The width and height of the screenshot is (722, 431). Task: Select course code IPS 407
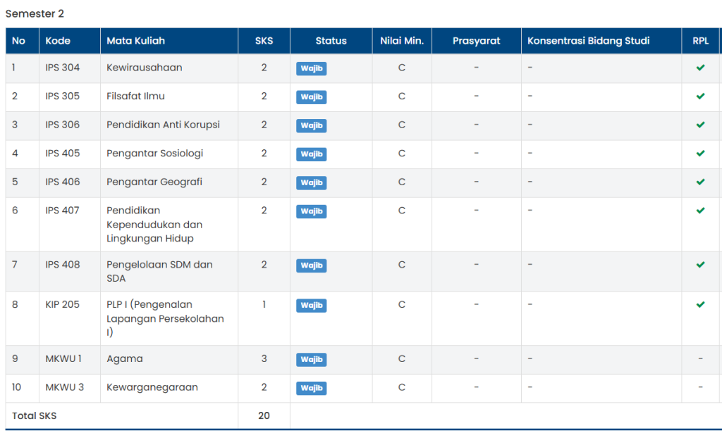click(62, 210)
